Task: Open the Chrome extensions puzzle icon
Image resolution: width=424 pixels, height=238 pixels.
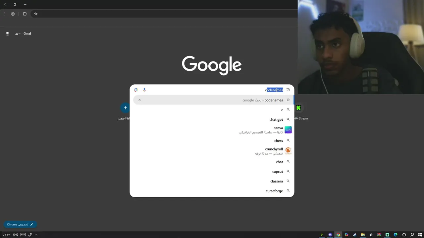Action: pos(25,14)
